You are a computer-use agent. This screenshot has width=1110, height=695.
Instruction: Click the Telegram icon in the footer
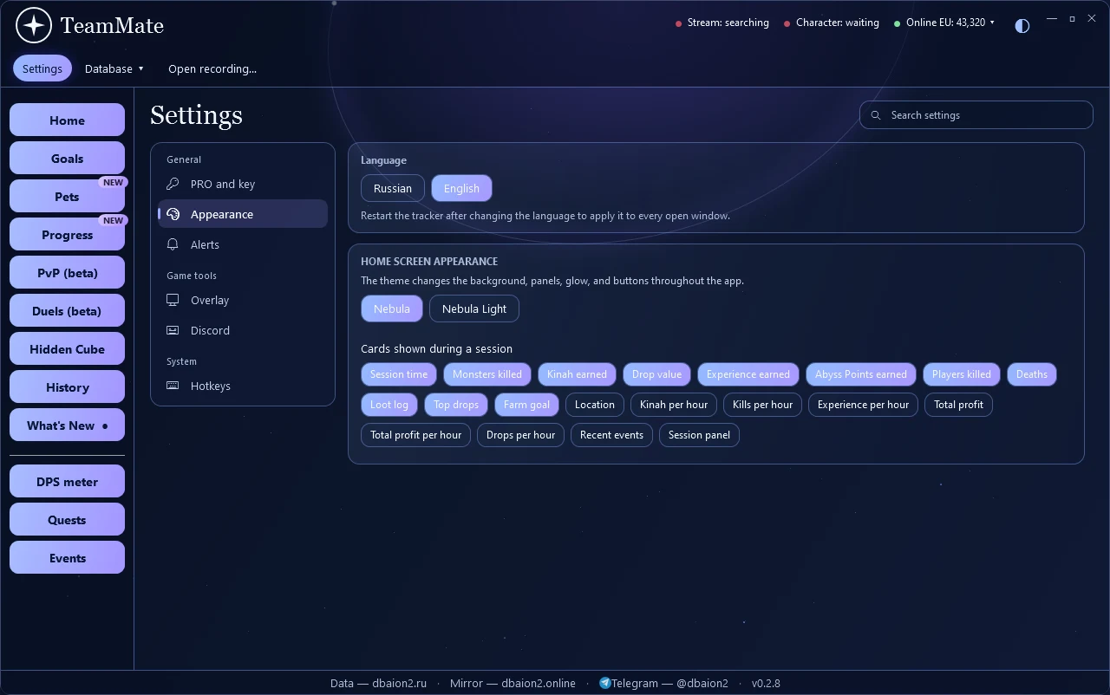pos(604,683)
